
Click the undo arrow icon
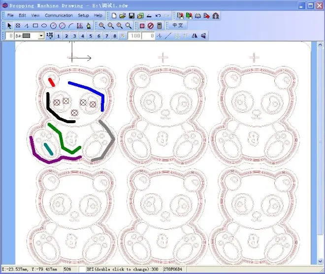(x=158, y=16)
